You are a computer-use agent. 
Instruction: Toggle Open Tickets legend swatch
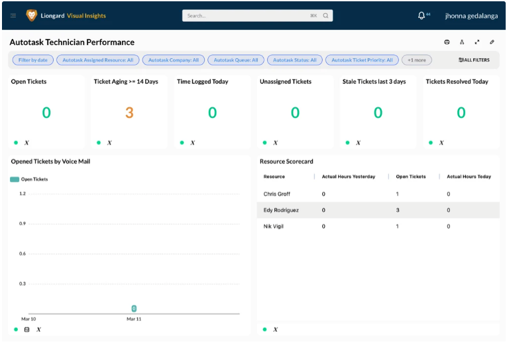pyautogui.click(x=15, y=179)
